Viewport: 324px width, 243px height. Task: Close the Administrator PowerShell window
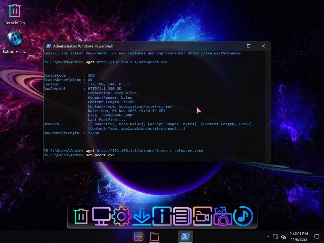pos(263,46)
